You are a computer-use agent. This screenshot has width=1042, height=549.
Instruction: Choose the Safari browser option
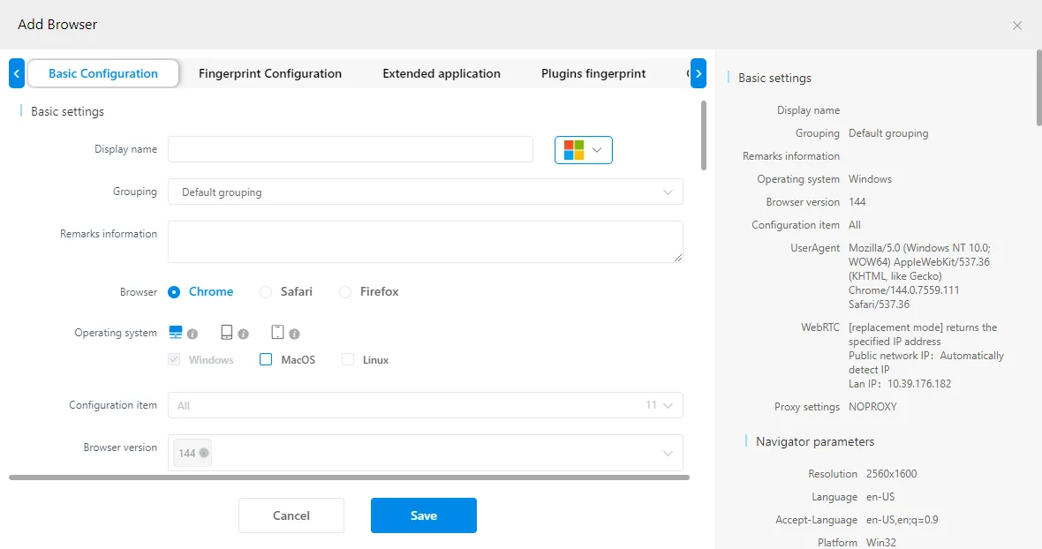pyautogui.click(x=266, y=292)
